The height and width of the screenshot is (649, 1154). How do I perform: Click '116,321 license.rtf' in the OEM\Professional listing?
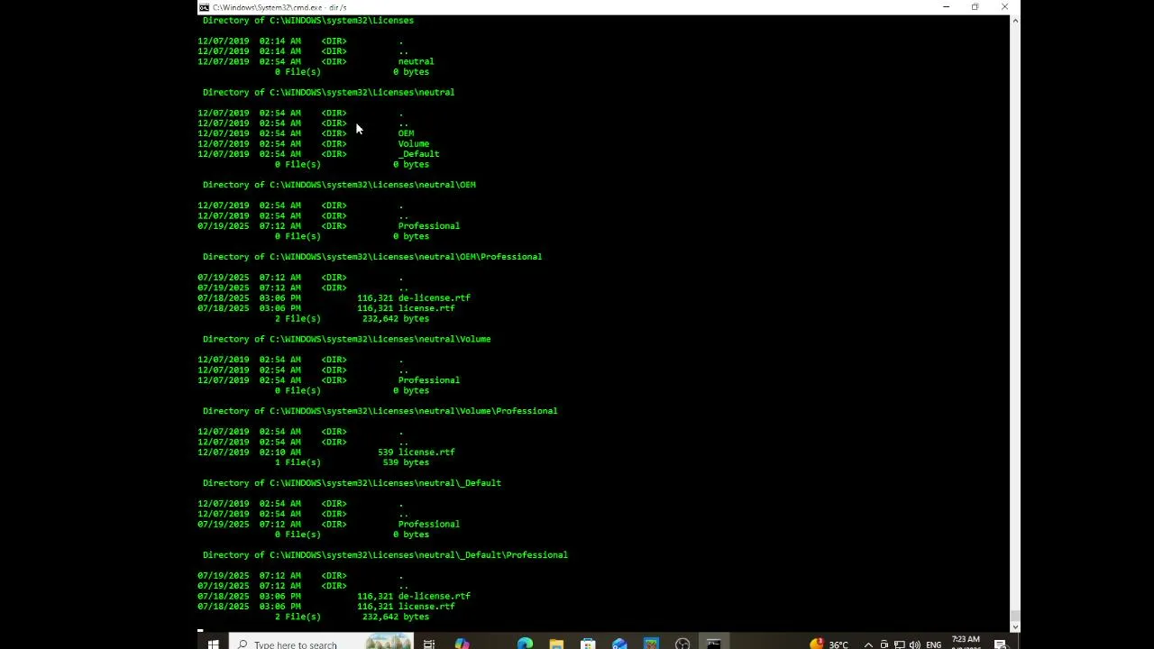pos(406,308)
